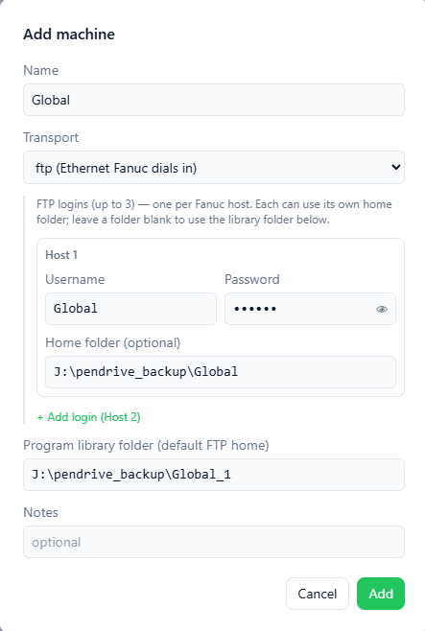Click the Add login (Host 2) link

(x=88, y=417)
